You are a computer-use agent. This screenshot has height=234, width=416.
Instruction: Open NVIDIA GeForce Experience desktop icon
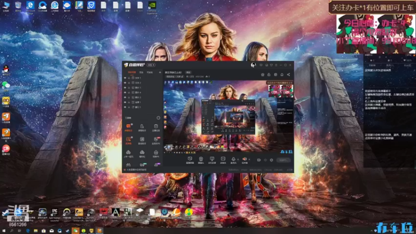click(152, 7)
